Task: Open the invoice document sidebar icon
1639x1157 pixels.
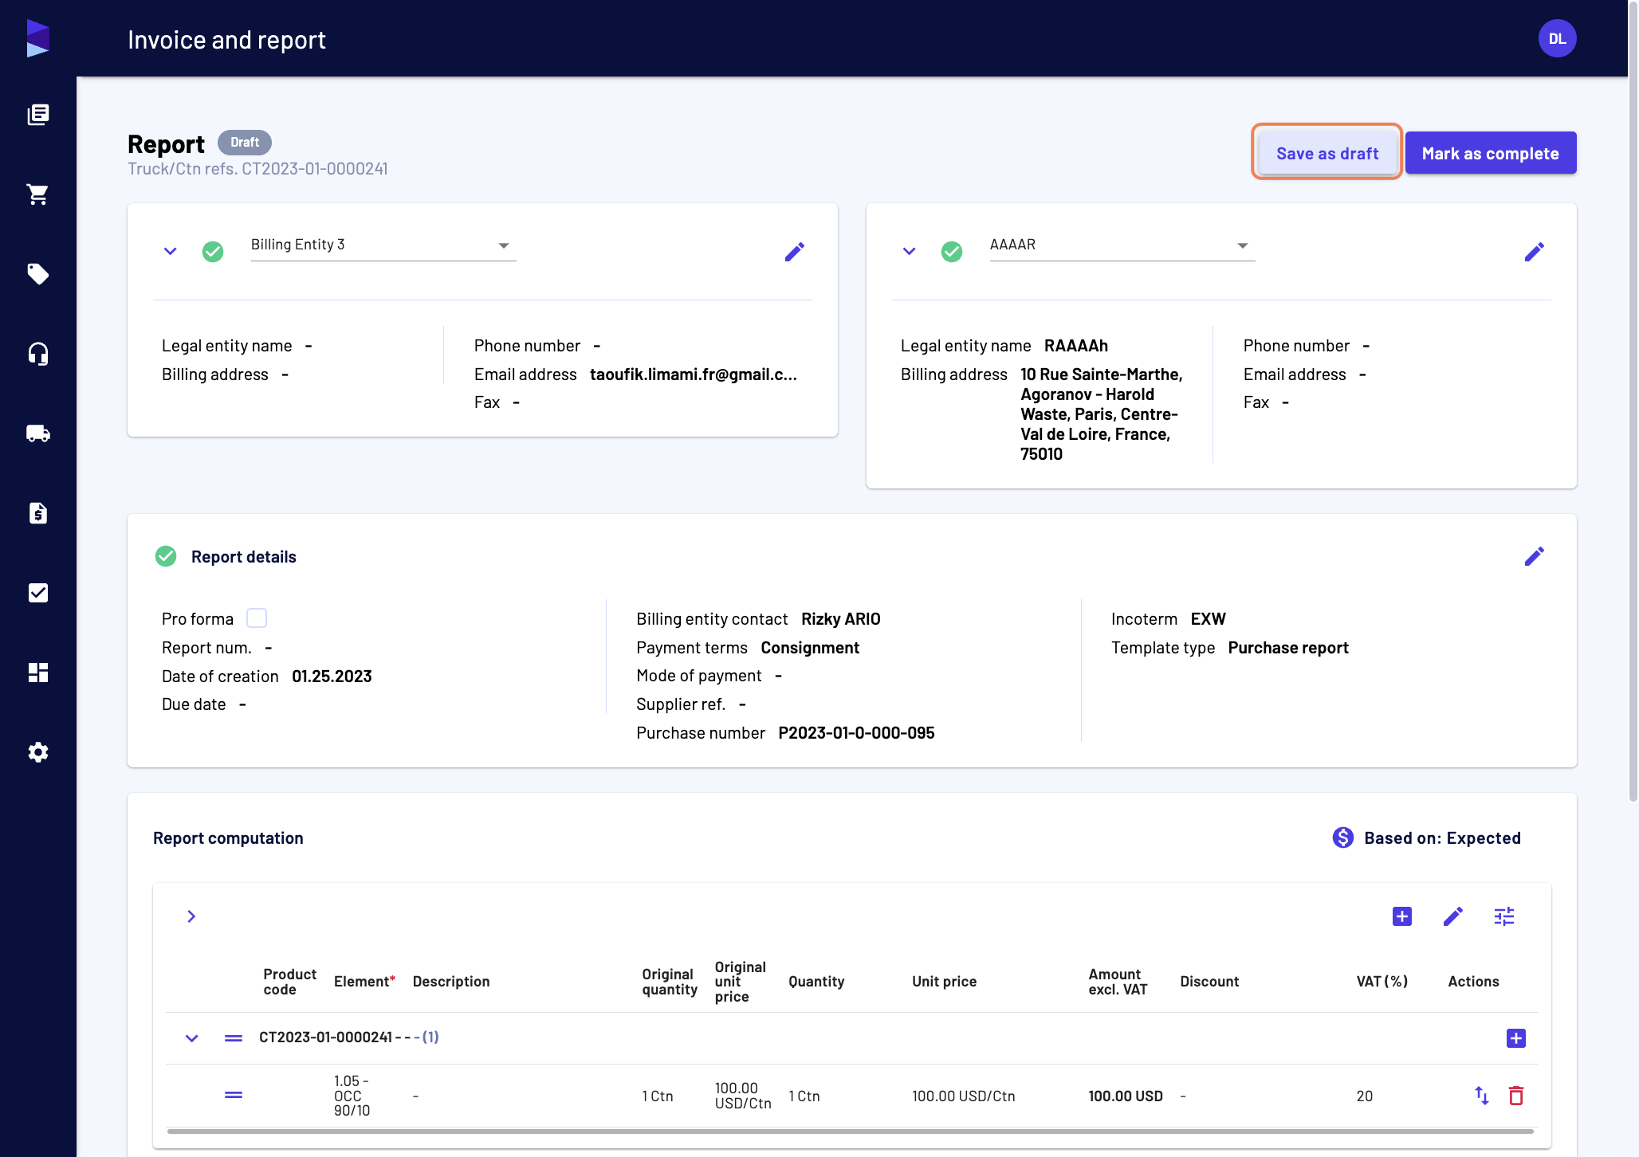Action: tap(37, 513)
